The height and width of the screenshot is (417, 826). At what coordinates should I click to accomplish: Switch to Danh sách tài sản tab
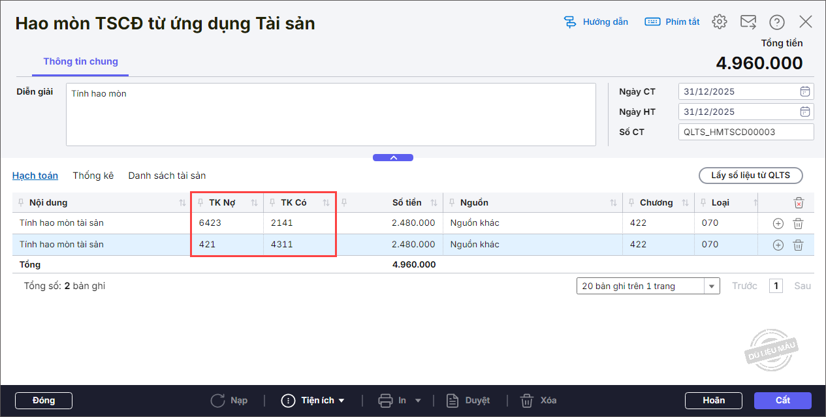coord(167,176)
